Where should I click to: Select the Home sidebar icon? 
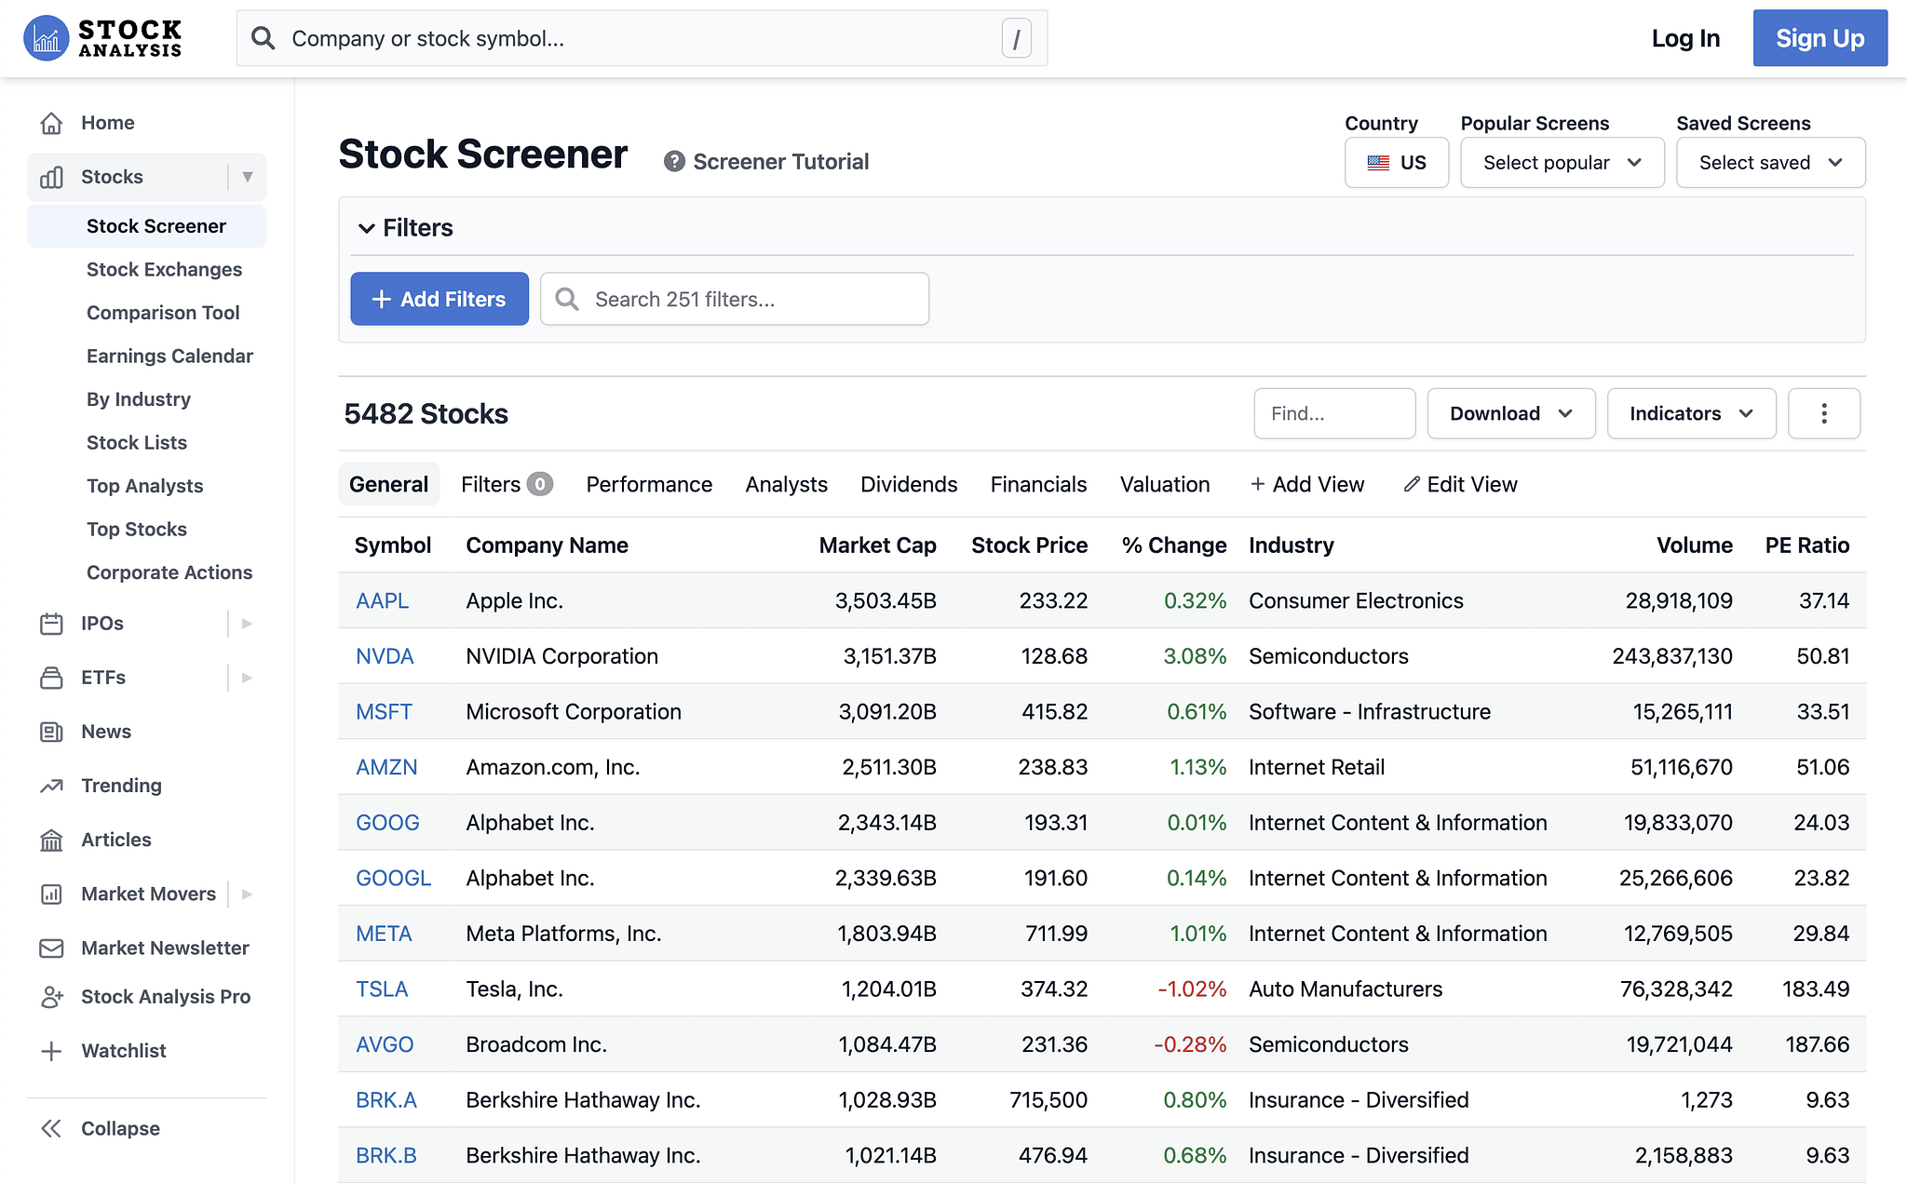click(x=53, y=122)
